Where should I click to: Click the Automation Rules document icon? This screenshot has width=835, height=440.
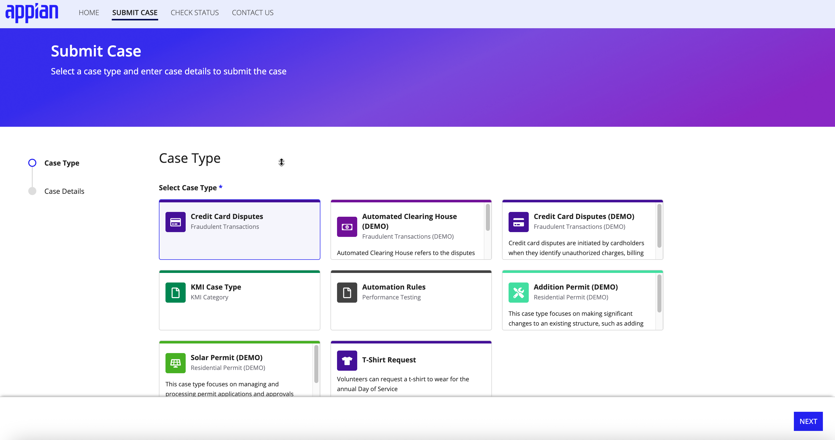coord(347,293)
